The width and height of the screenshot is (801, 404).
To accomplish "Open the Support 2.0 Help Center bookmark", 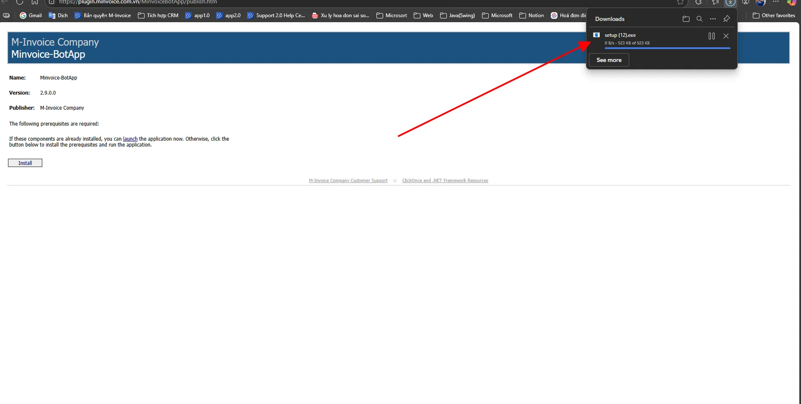I will tap(276, 15).
